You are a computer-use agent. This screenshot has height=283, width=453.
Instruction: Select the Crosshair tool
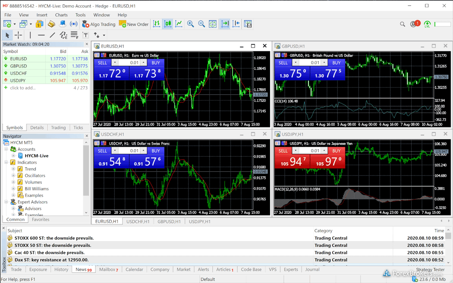click(18, 35)
